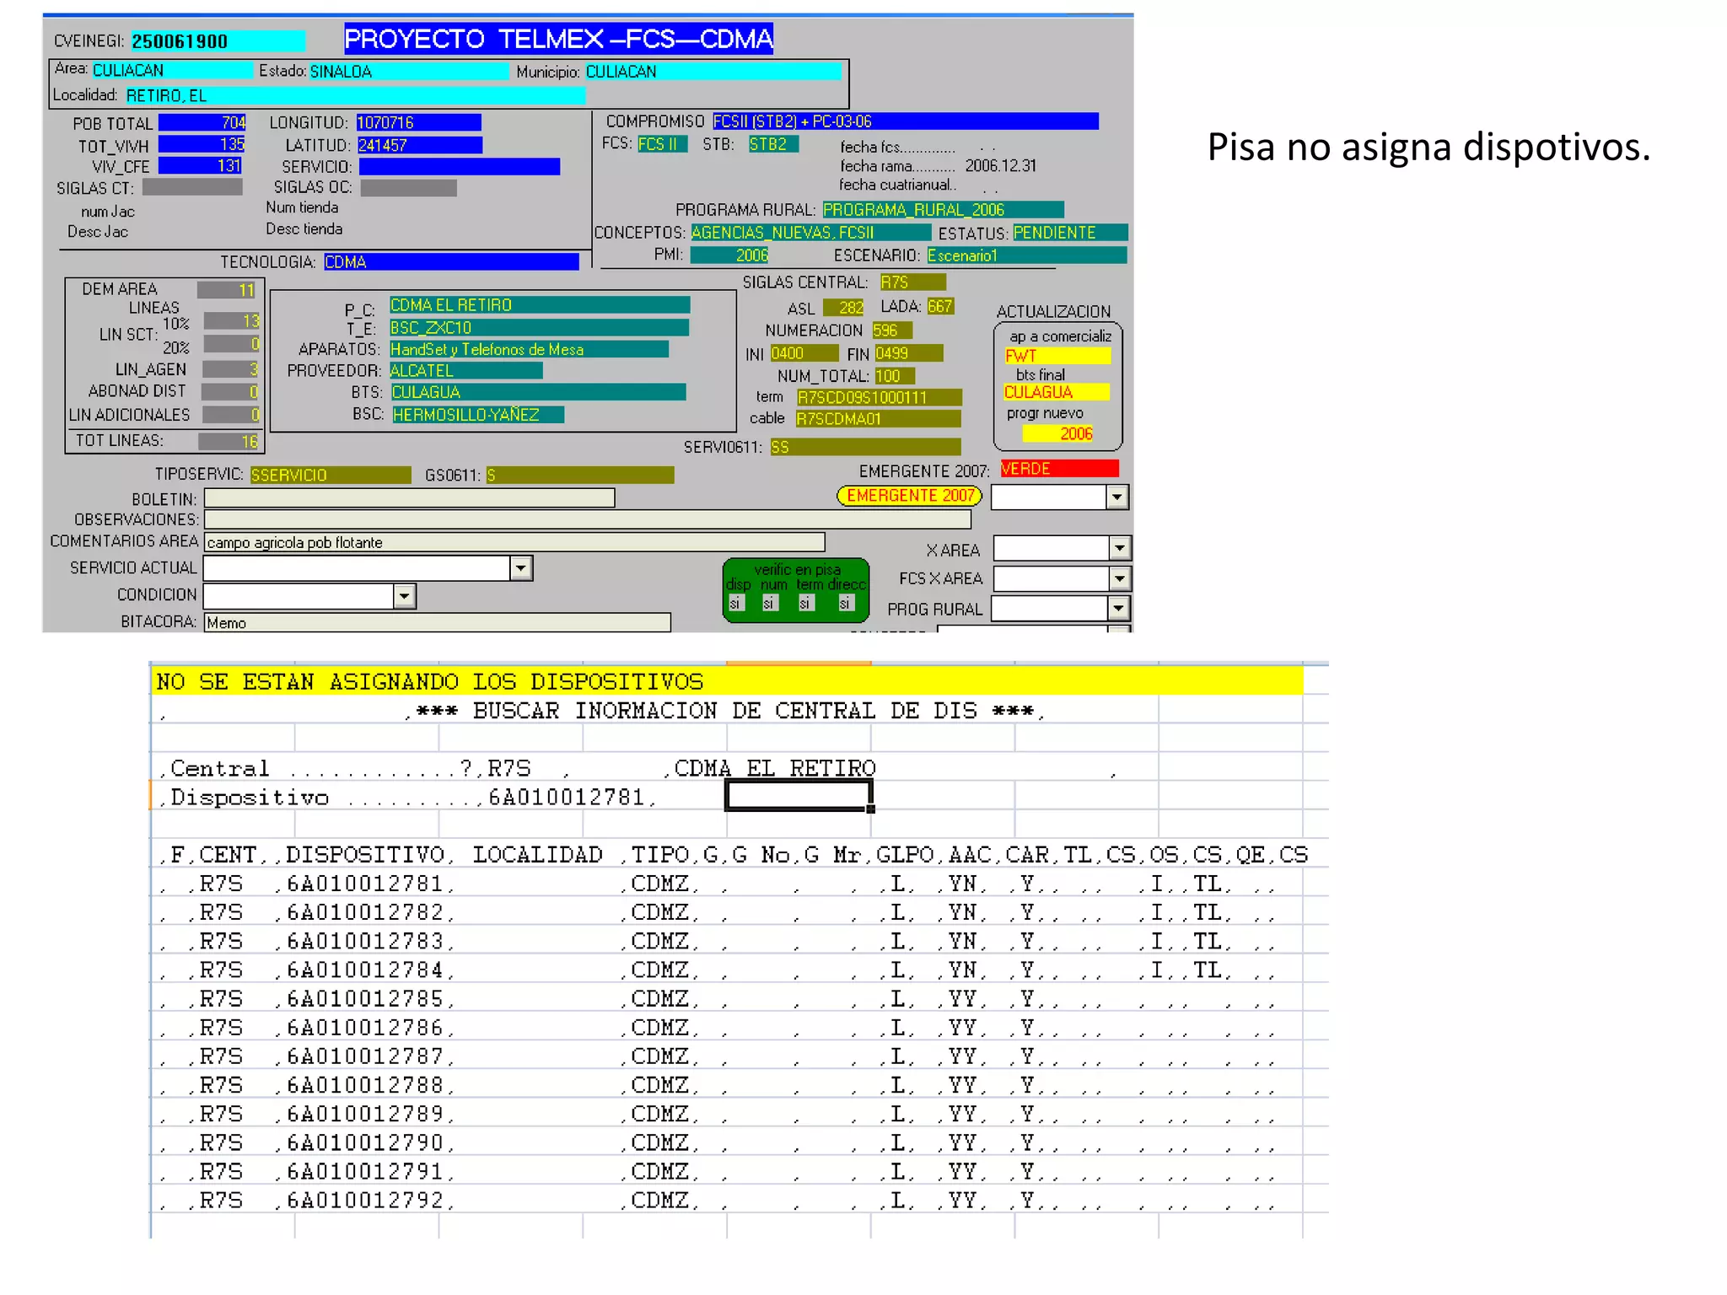The width and height of the screenshot is (1727, 1295).
Task: Click the yellow FWT actualizacion field
Action: click(x=1057, y=356)
